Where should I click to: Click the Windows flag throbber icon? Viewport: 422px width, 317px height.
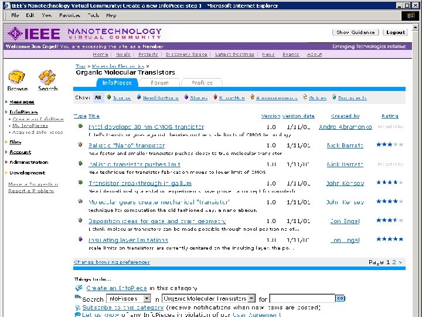410,15
